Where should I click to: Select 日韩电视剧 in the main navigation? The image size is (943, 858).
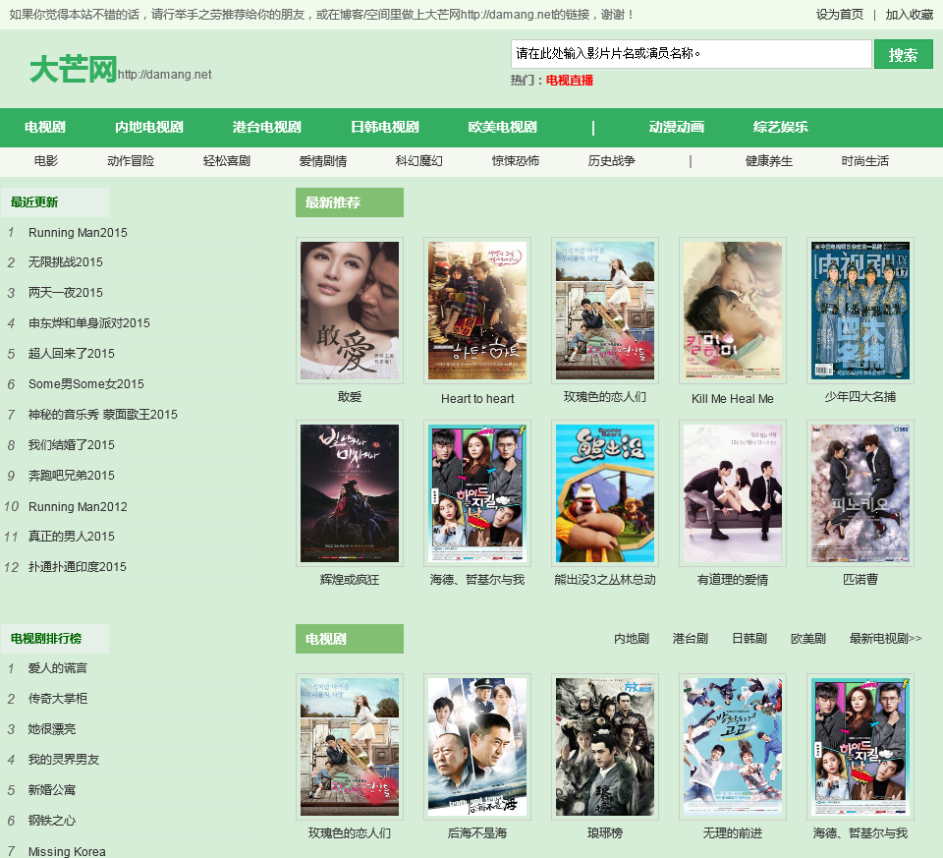click(x=385, y=127)
